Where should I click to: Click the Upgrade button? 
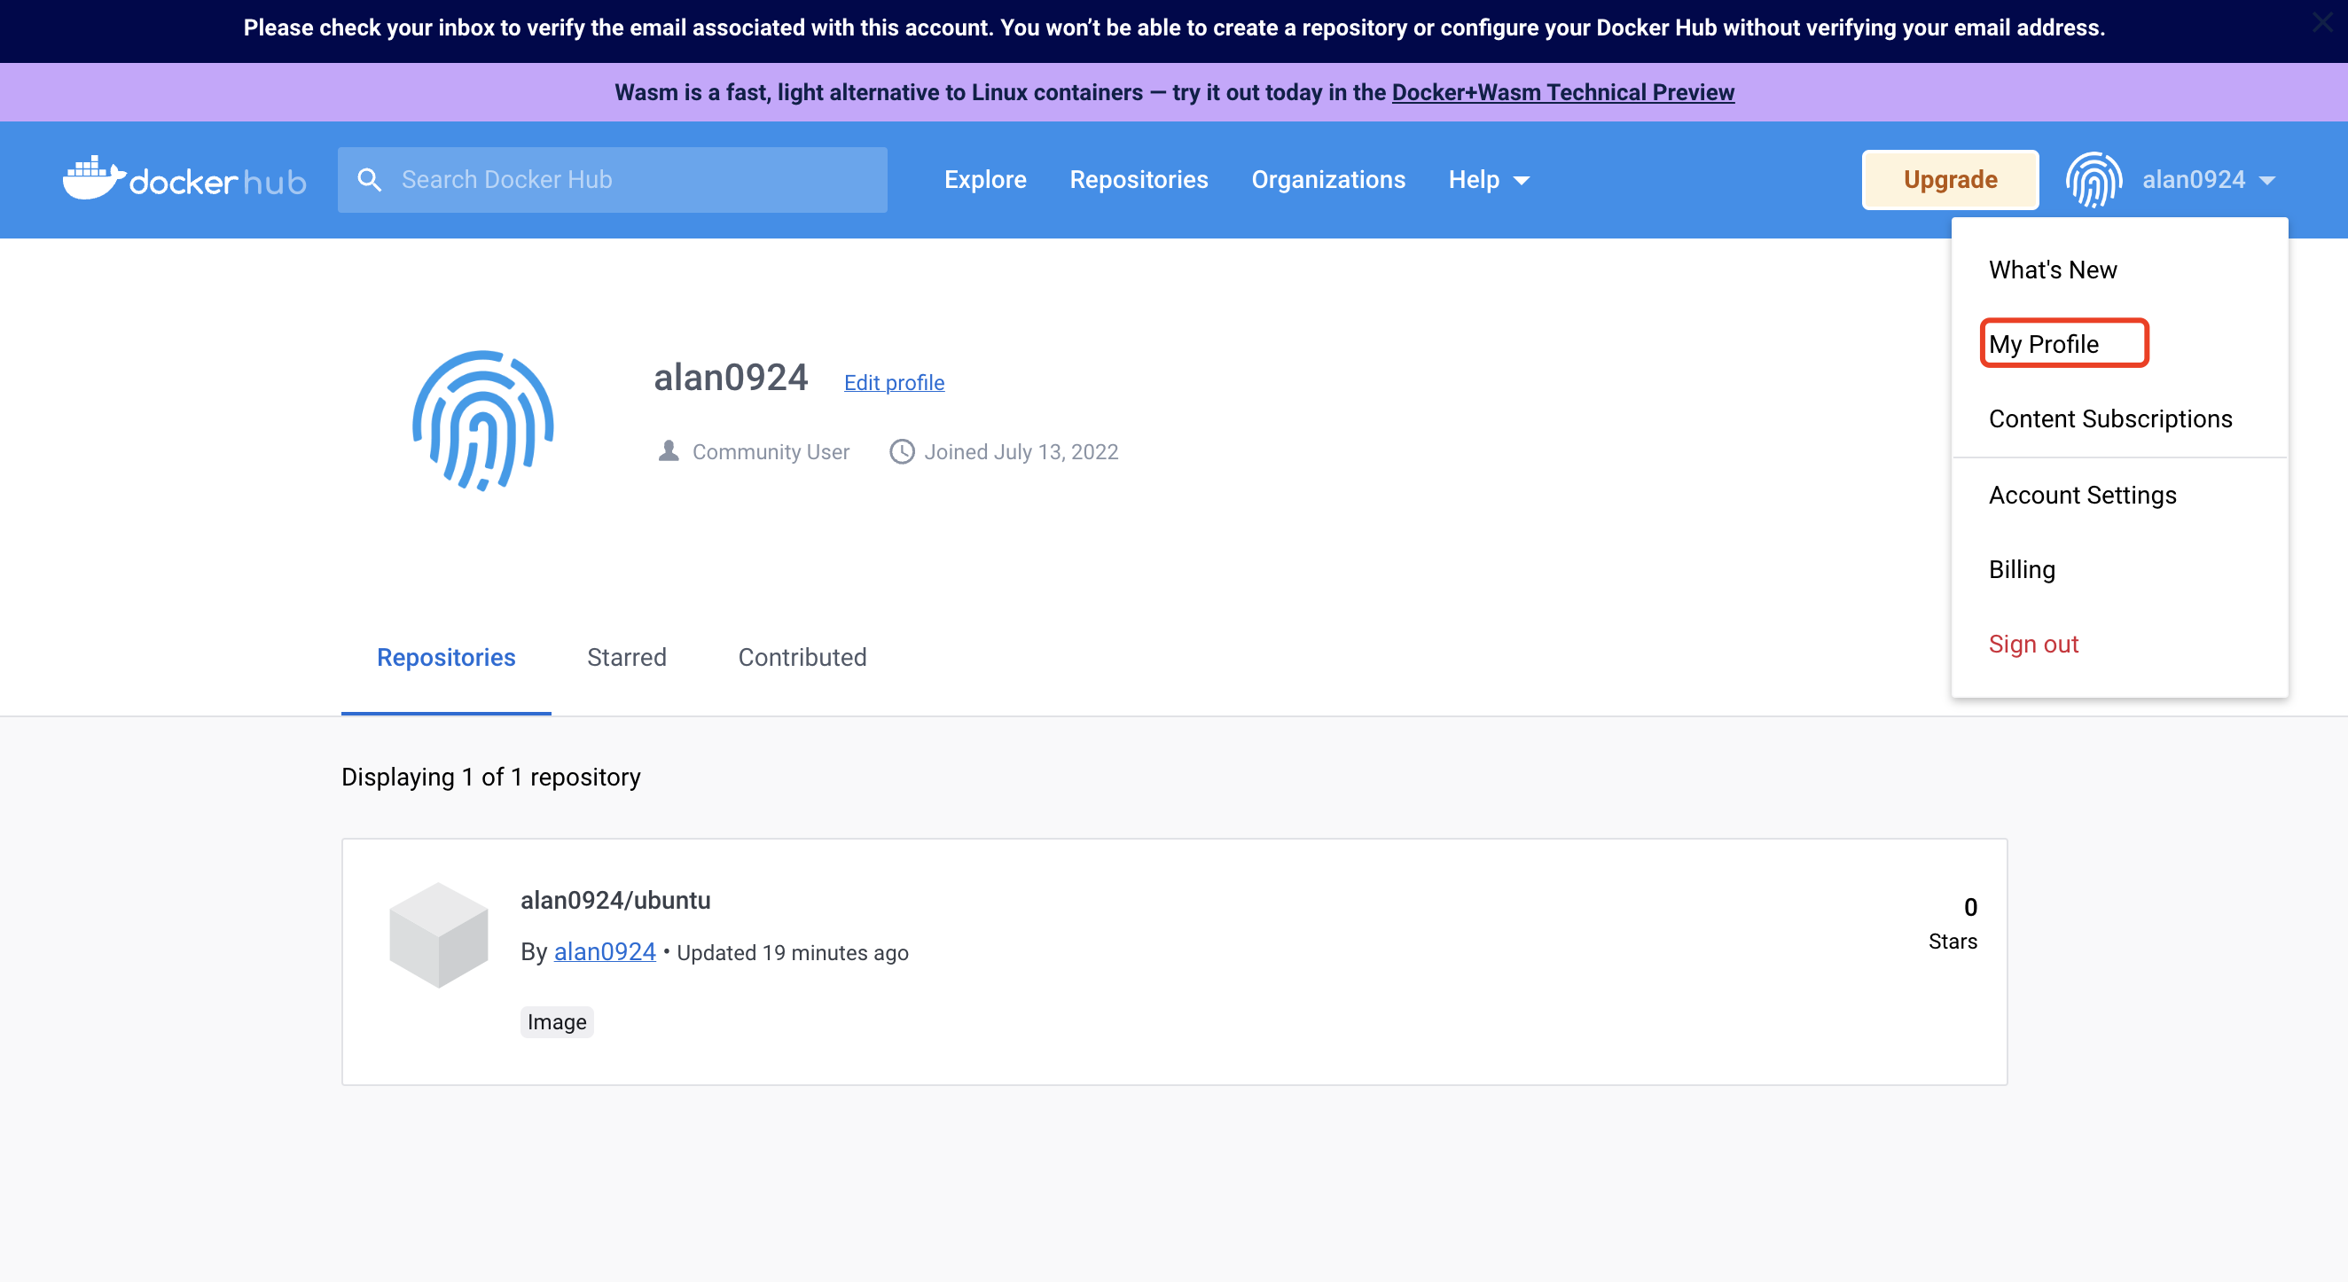pyautogui.click(x=1950, y=179)
